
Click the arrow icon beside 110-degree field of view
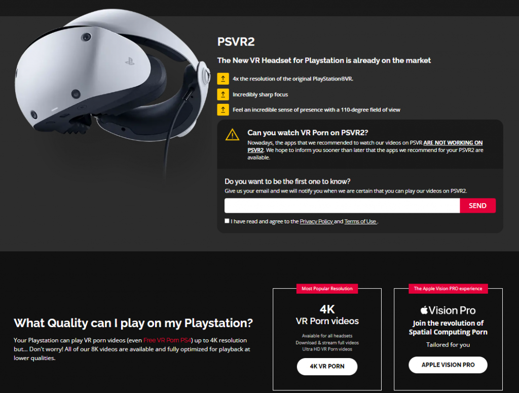point(223,109)
